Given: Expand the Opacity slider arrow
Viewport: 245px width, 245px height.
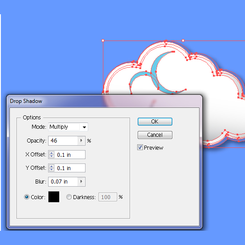Looking at the screenshot, I should (81, 141).
